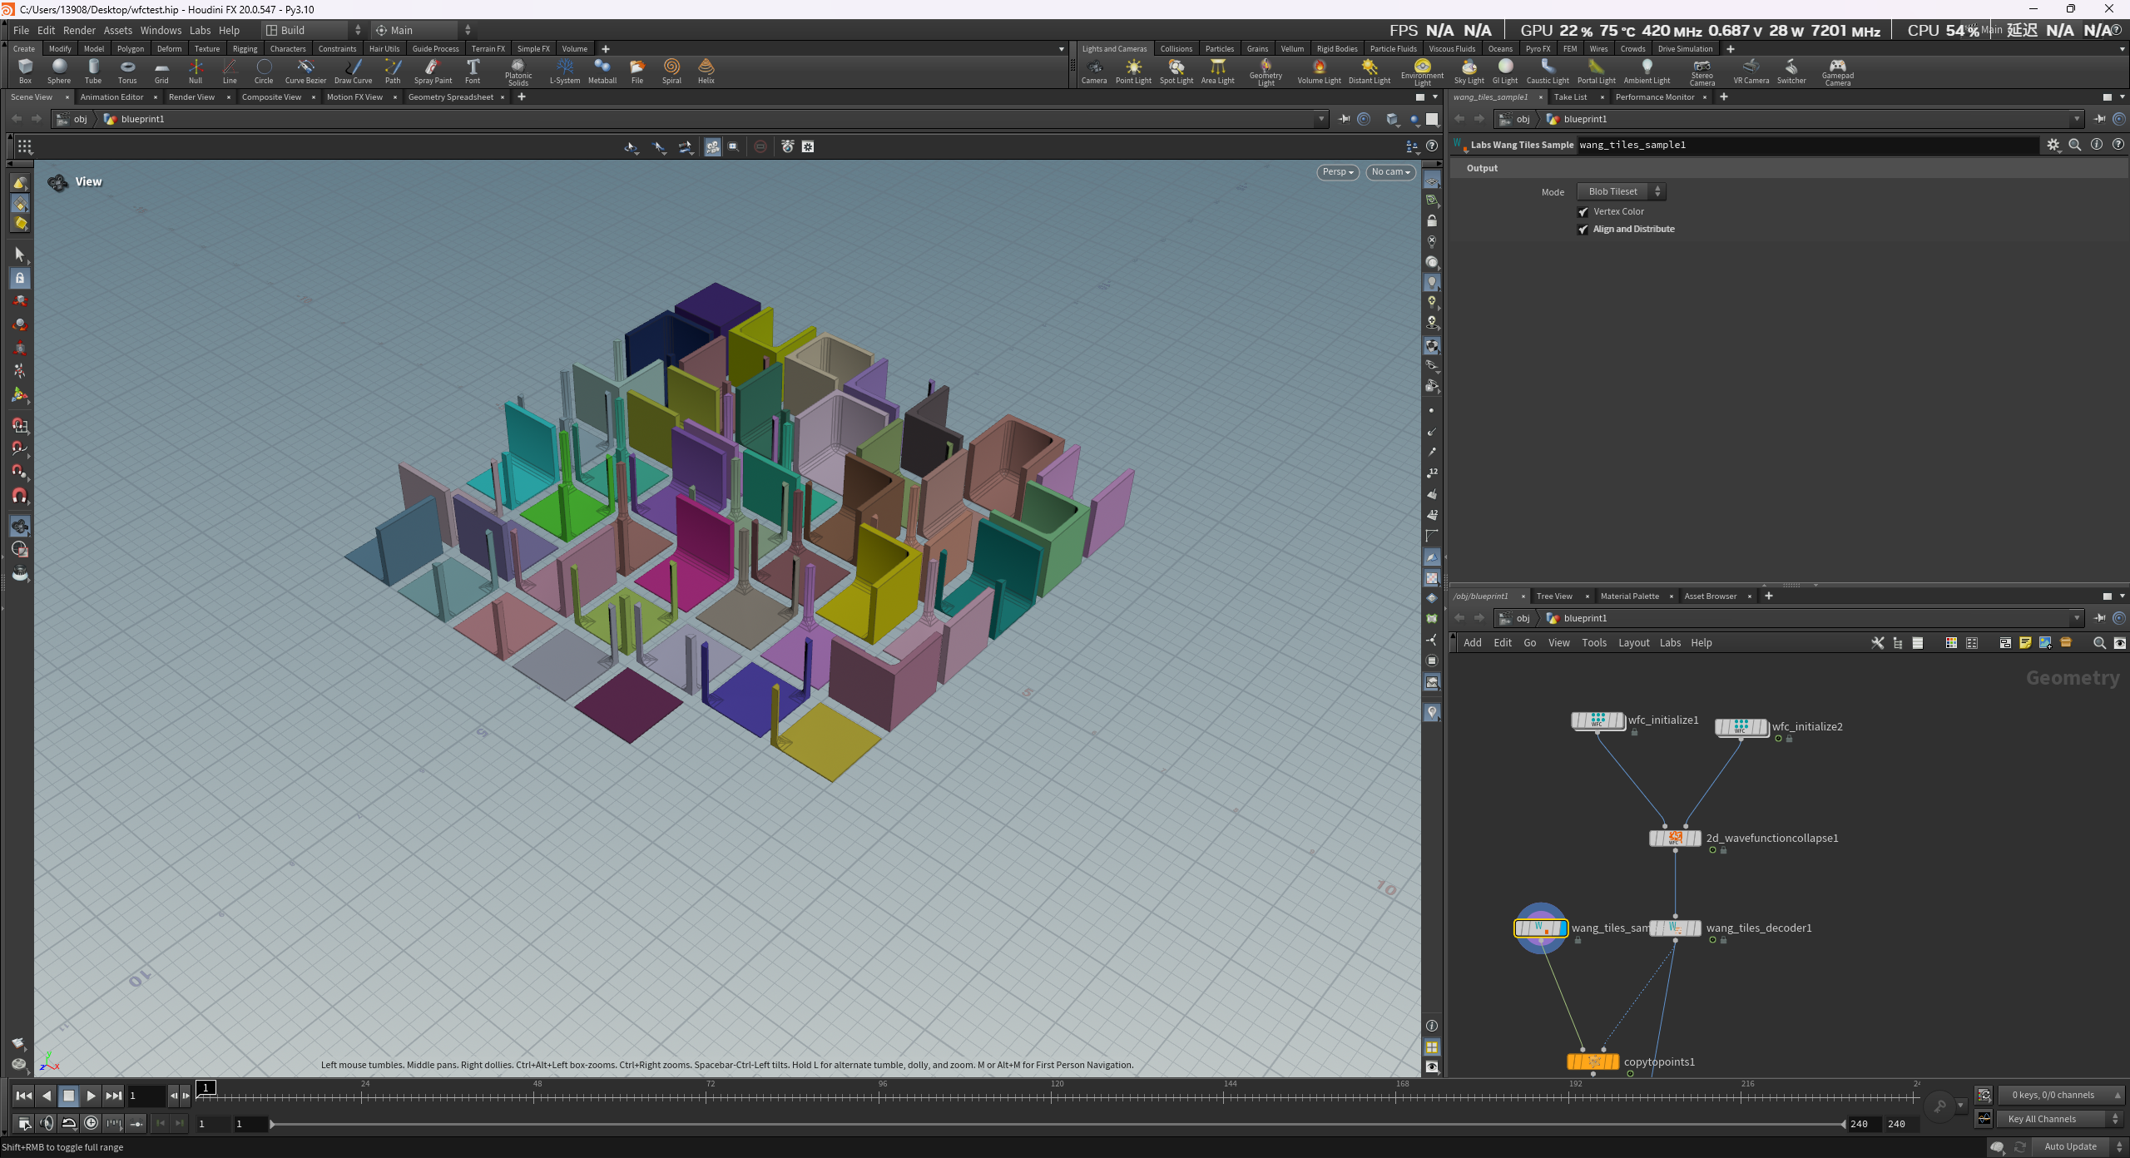Open the Mode Blob Tileset dropdown
Image resolution: width=2130 pixels, height=1158 pixels.
1622,191
